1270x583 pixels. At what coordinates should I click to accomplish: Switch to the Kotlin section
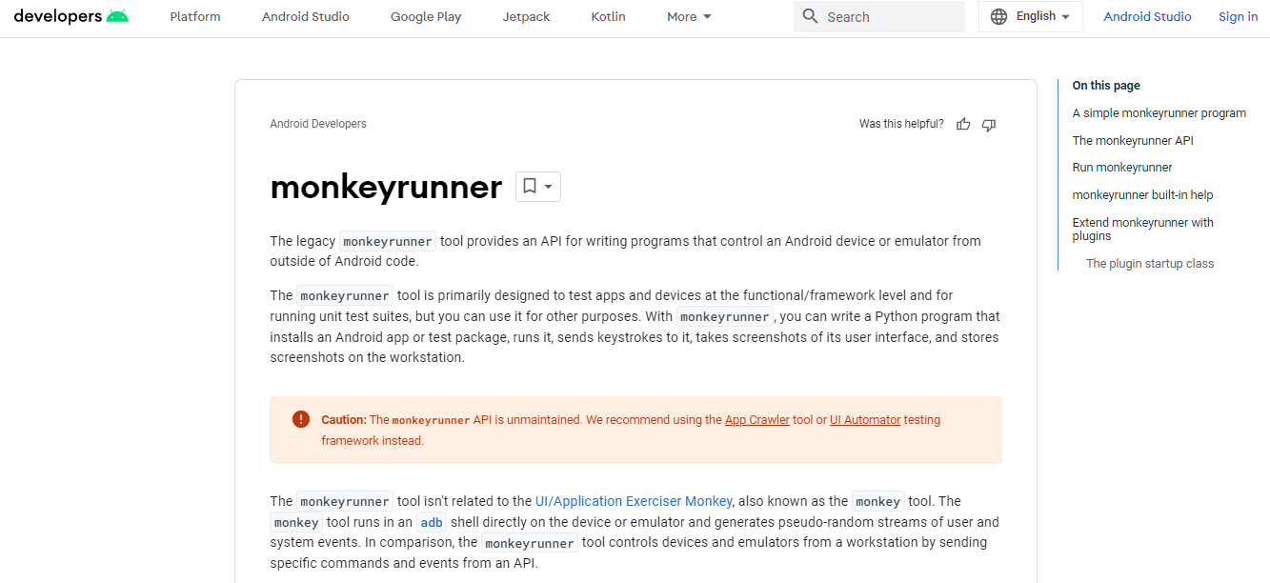tap(607, 16)
